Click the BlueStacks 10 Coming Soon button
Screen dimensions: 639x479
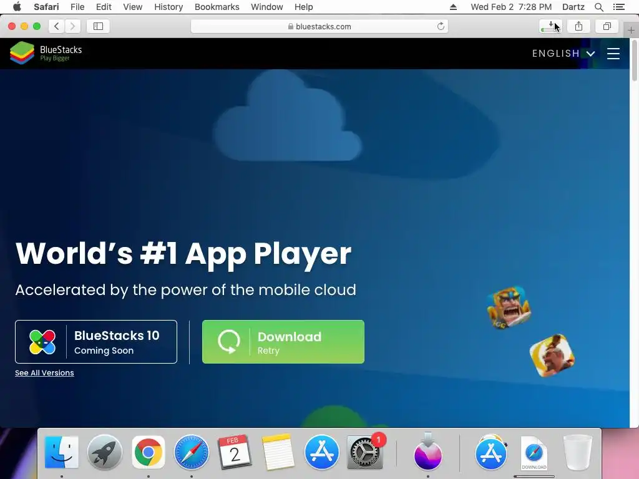click(96, 342)
